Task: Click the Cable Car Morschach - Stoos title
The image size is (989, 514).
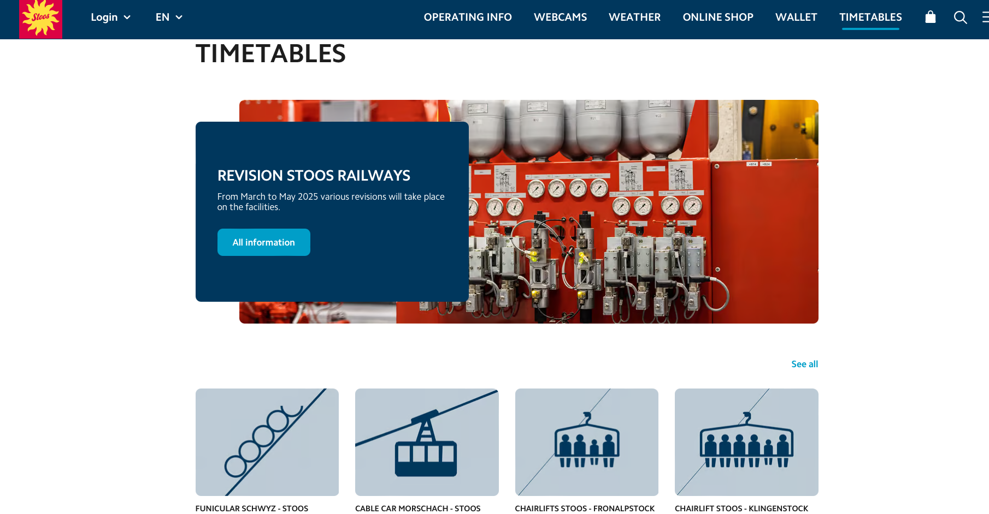Action: click(x=418, y=509)
